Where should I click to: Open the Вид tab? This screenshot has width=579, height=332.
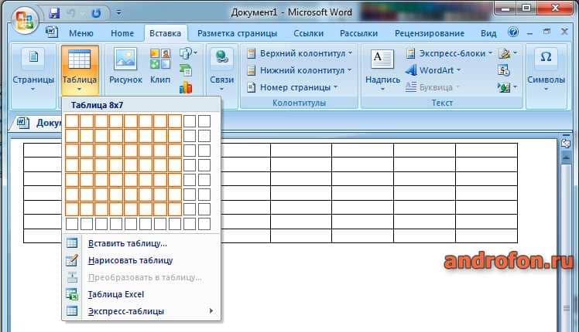488,33
